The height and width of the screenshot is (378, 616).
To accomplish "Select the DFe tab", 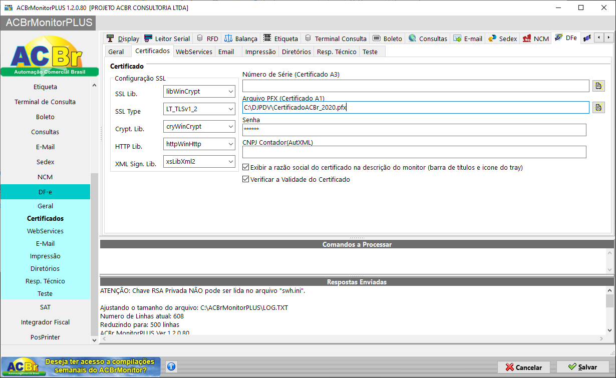I will point(566,38).
